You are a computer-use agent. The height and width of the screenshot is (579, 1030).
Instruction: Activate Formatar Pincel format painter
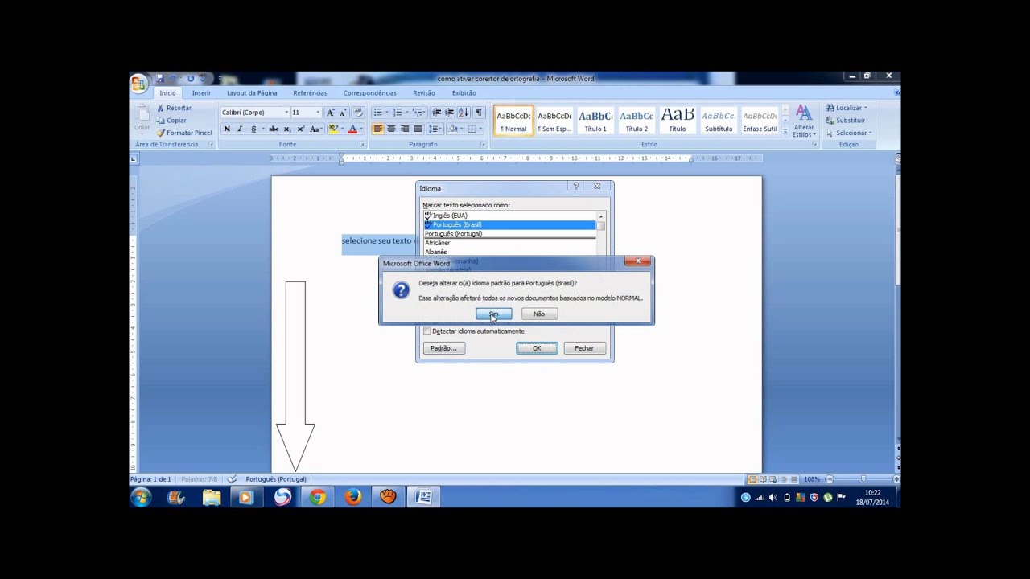[x=184, y=133]
